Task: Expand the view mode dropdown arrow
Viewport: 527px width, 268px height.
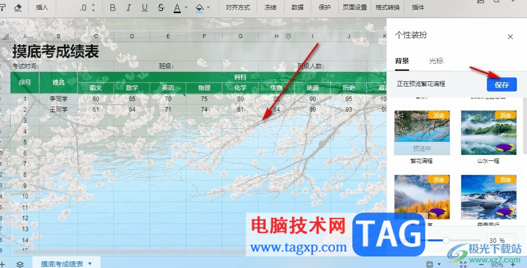Action: [439, 264]
